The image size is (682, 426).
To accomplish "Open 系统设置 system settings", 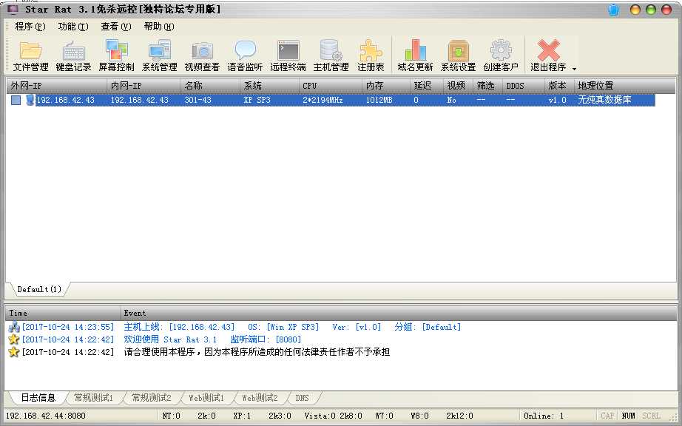I will pyautogui.click(x=458, y=55).
